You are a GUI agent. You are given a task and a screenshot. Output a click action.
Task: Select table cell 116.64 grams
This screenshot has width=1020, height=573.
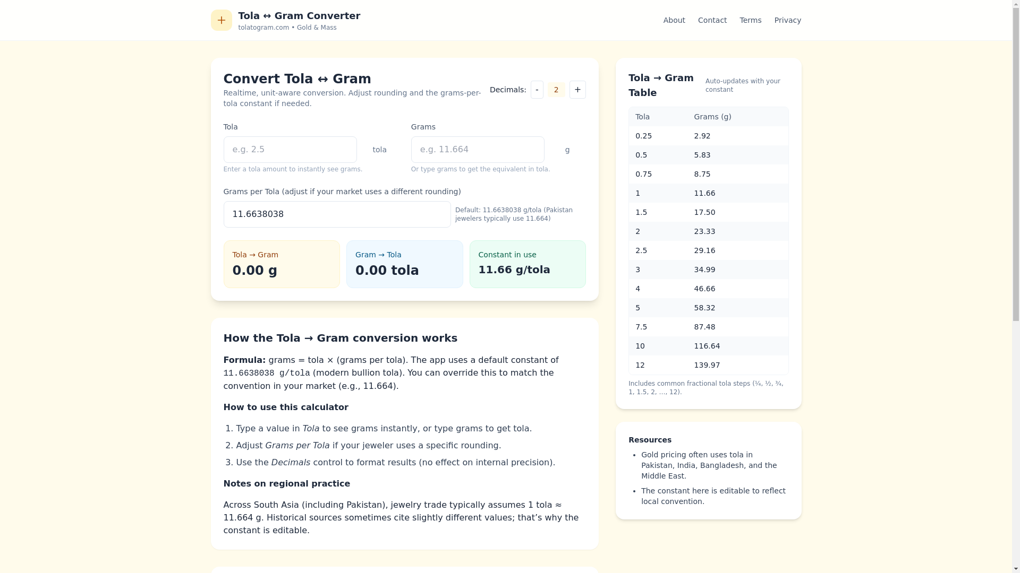click(x=707, y=346)
